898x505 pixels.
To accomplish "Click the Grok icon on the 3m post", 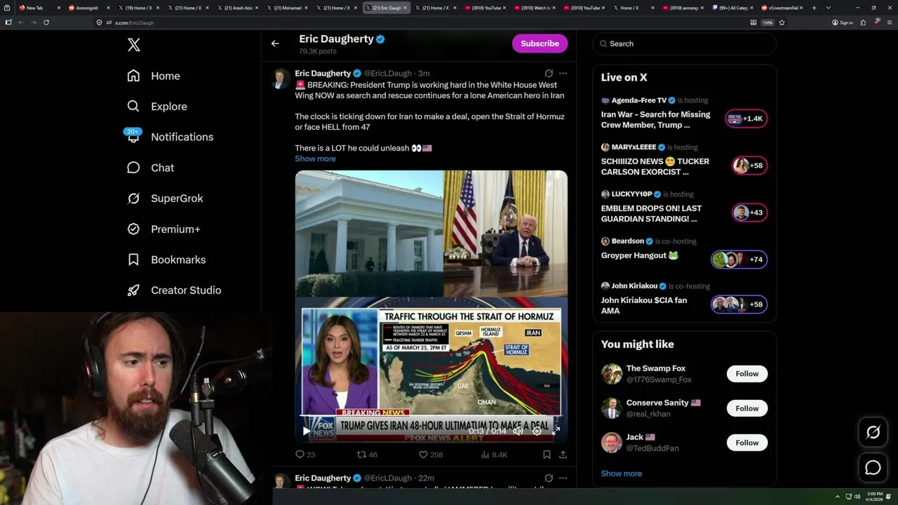I will 549,73.
